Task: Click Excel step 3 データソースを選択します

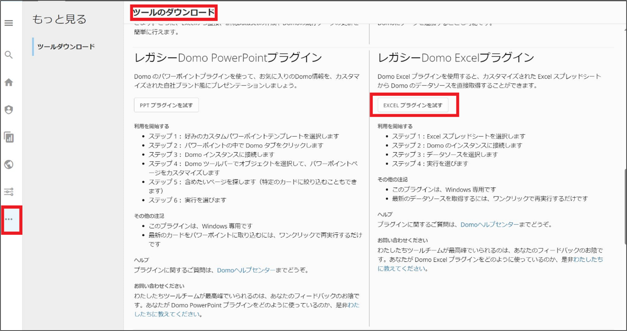Action: click(x=445, y=154)
